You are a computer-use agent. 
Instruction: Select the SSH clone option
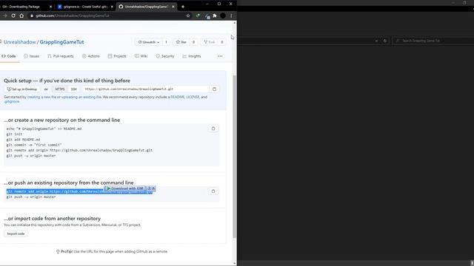point(74,89)
